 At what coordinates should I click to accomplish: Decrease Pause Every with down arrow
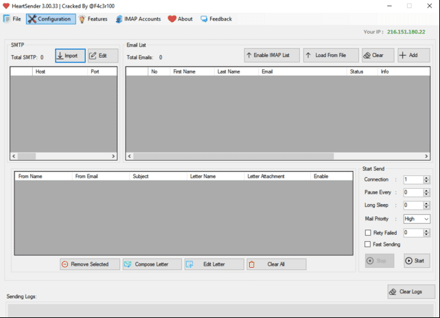pyautogui.click(x=426, y=194)
